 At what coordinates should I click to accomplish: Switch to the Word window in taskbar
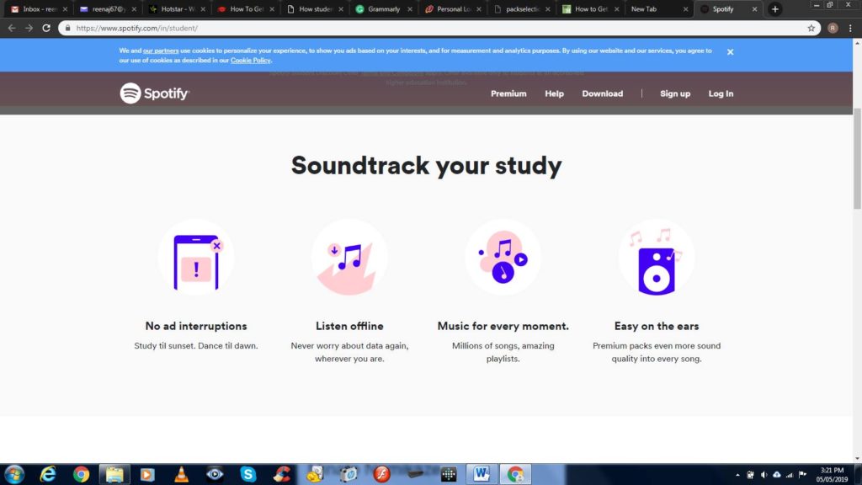(x=482, y=474)
